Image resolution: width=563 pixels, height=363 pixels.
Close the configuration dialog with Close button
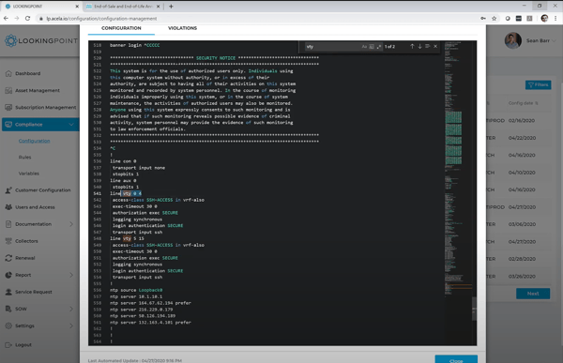(456, 359)
